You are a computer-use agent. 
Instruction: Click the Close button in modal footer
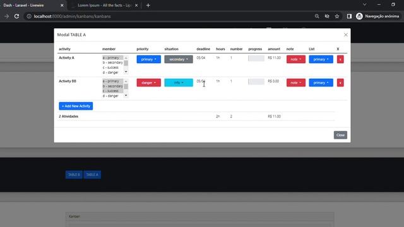[340, 135]
